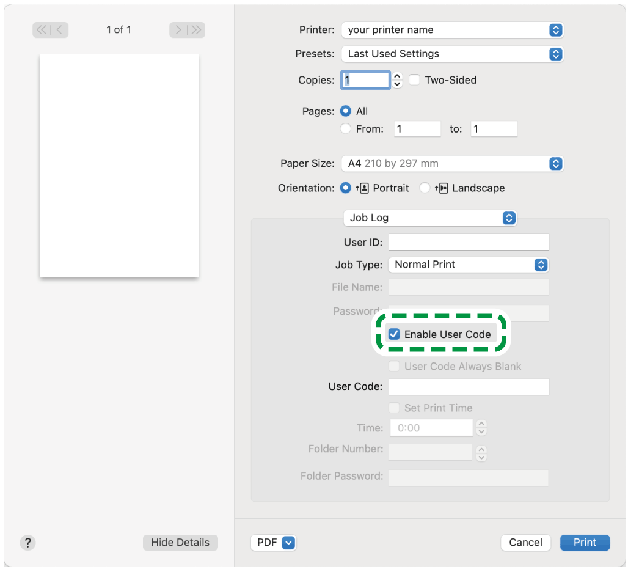The height and width of the screenshot is (569, 628).
Task: Open the Job Log panel selector
Action: tap(430, 218)
